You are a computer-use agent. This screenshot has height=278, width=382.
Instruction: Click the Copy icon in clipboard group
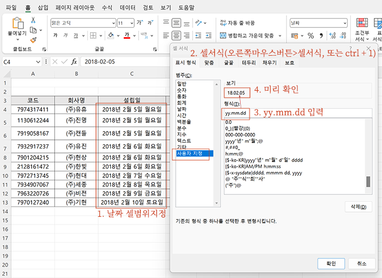click(x=33, y=30)
